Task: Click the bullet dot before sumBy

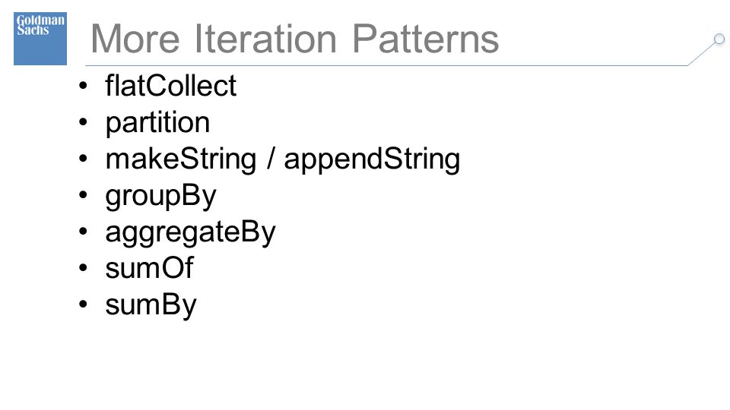Action: point(84,304)
